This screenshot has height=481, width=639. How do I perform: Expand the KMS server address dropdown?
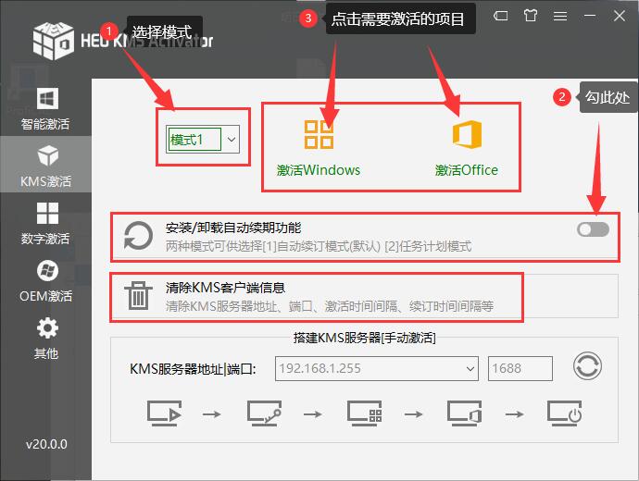pos(470,369)
